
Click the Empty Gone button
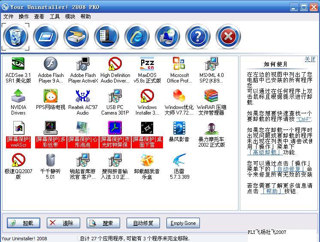point(183,223)
